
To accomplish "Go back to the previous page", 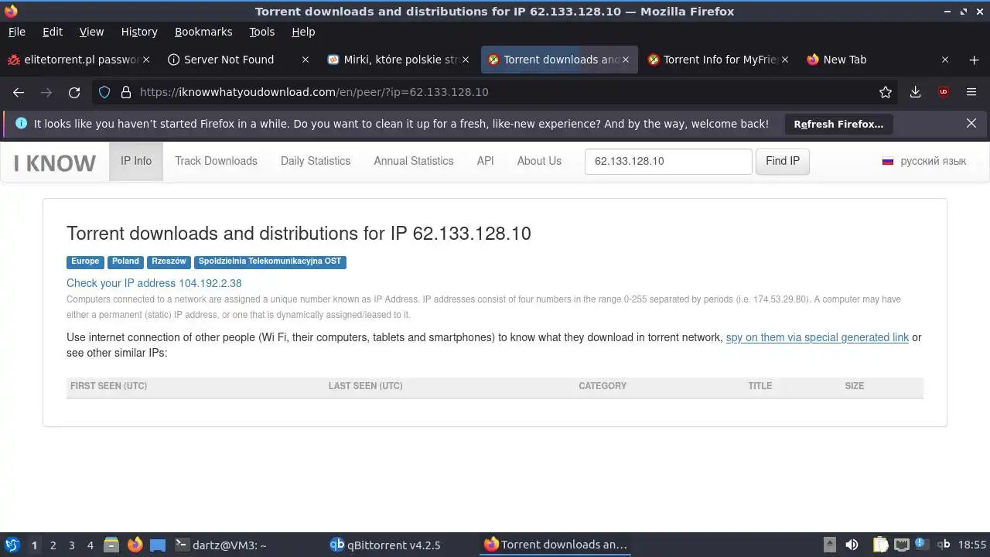I will pos(19,92).
